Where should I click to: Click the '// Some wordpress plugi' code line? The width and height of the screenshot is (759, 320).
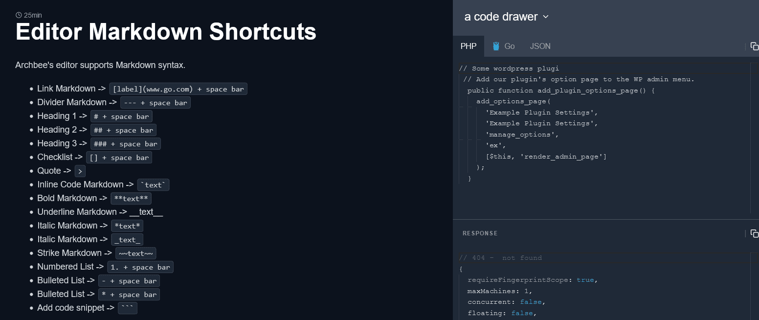(509, 69)
